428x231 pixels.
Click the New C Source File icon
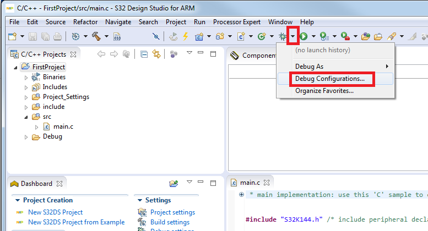[241, 36]
